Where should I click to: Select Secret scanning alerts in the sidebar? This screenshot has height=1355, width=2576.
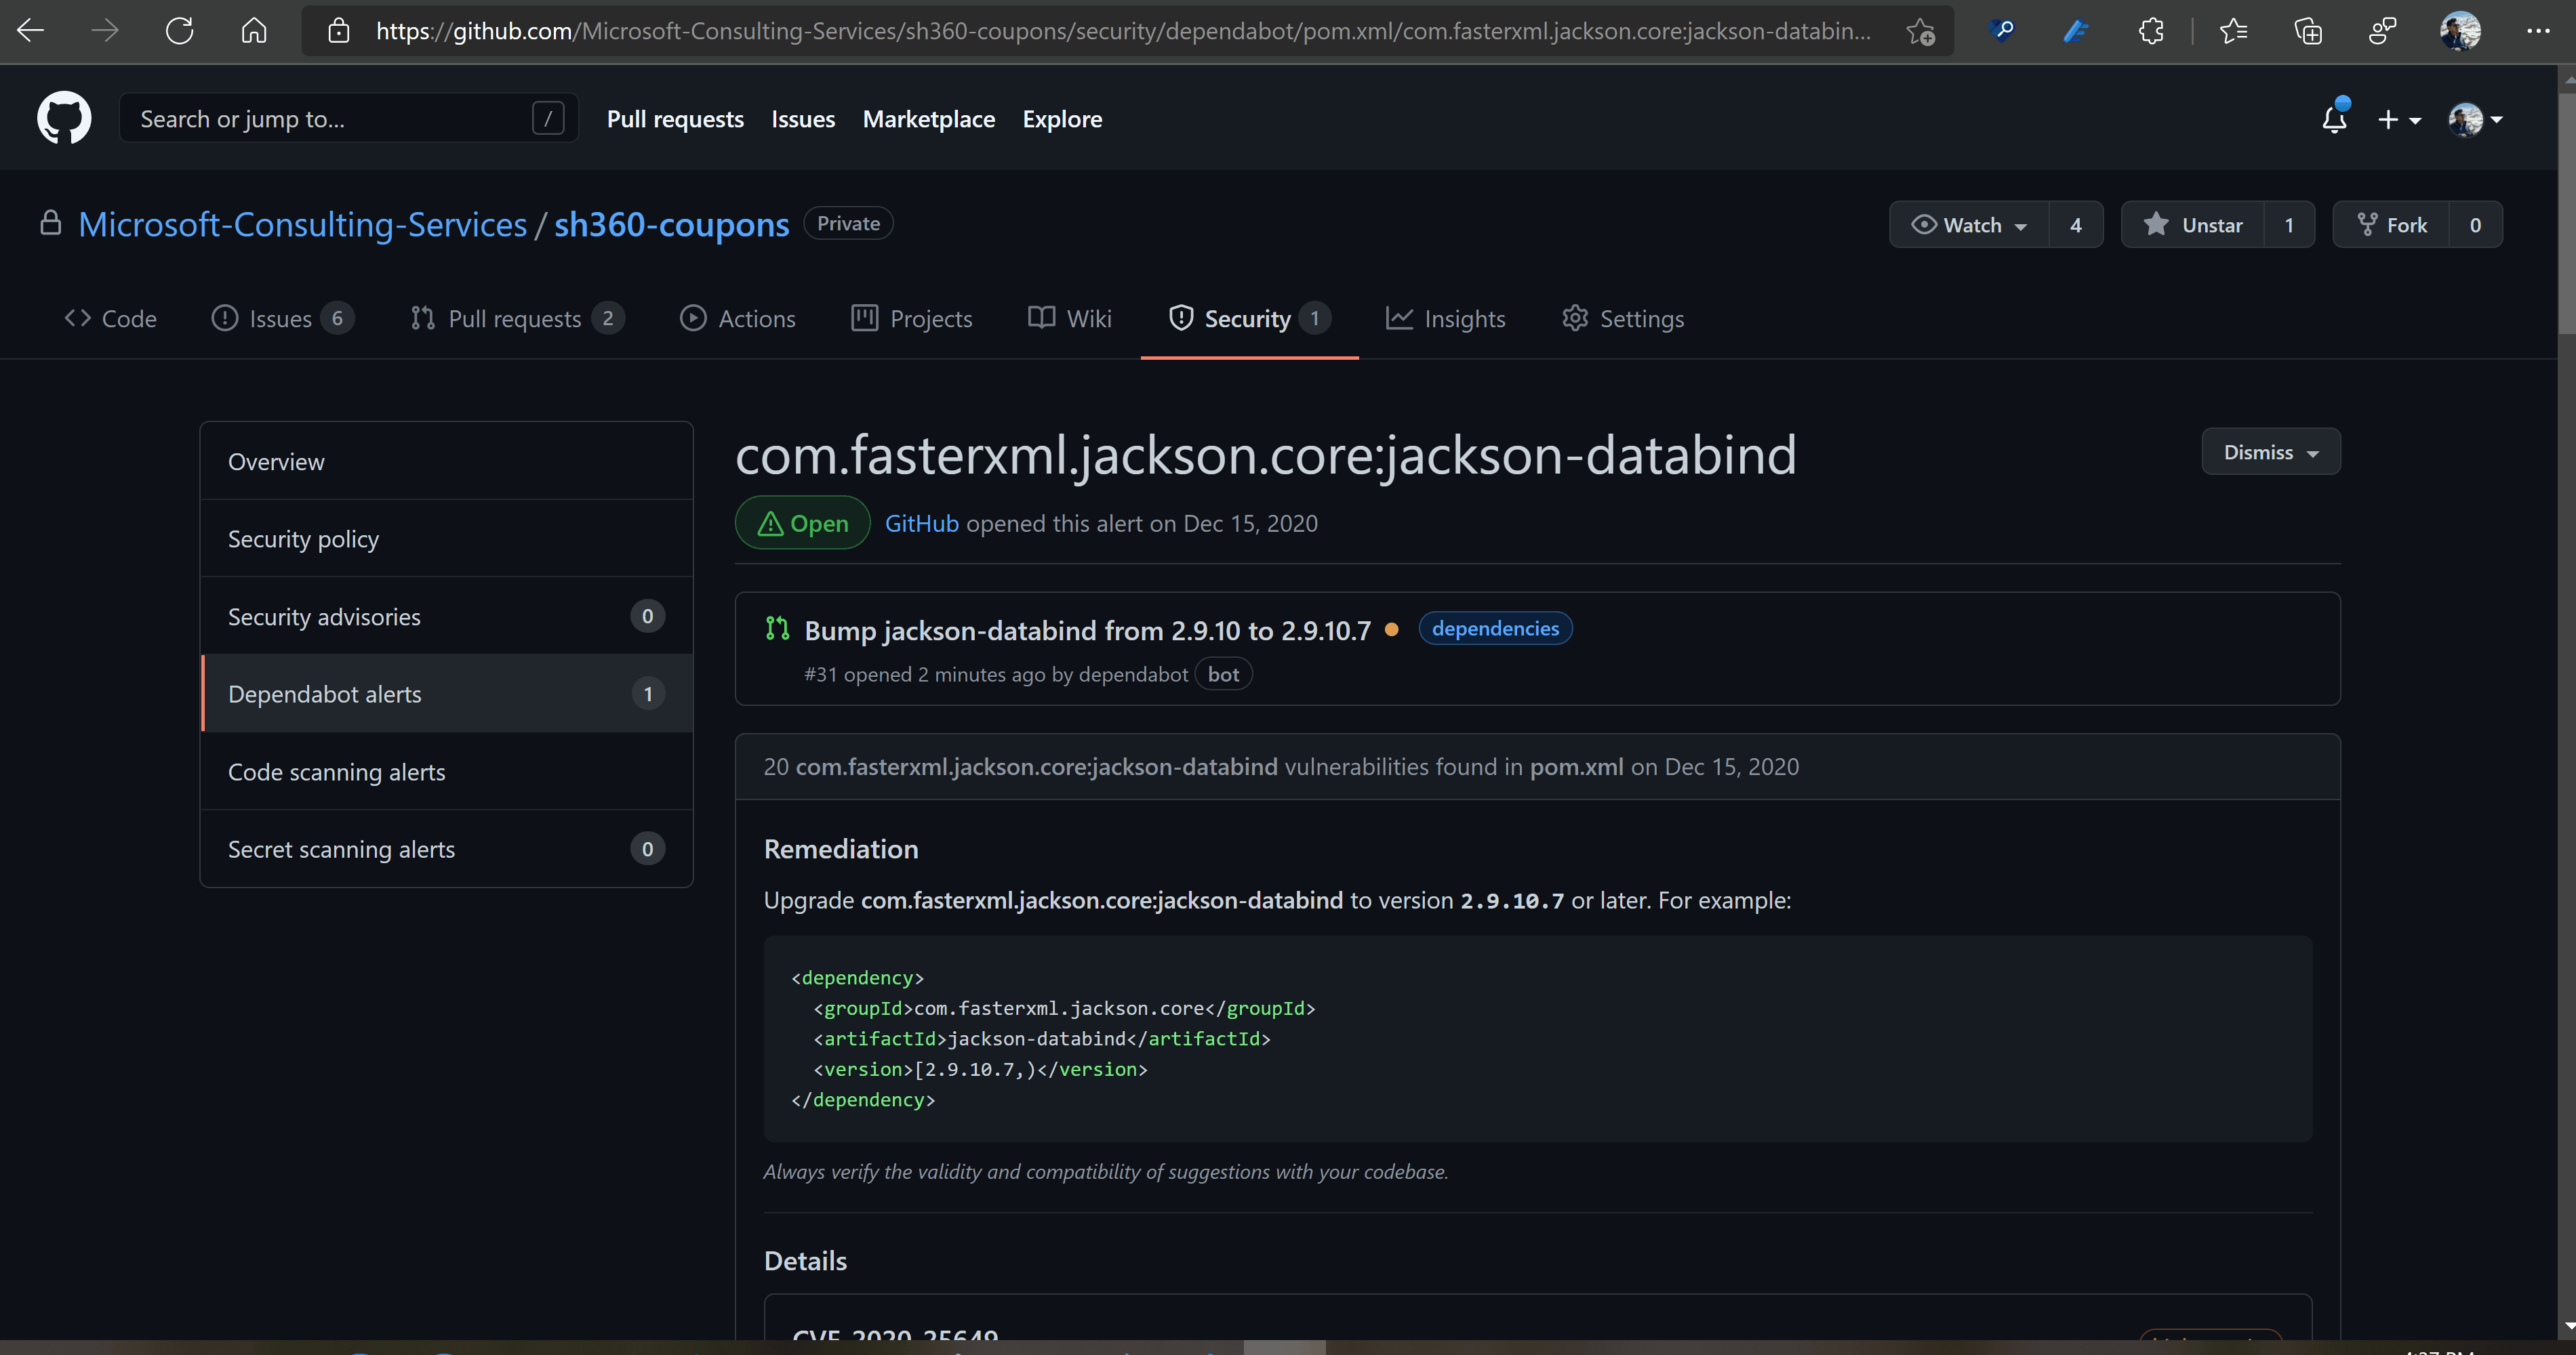tap(446, 848)
